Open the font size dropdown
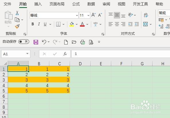 [x=88, y=15]
